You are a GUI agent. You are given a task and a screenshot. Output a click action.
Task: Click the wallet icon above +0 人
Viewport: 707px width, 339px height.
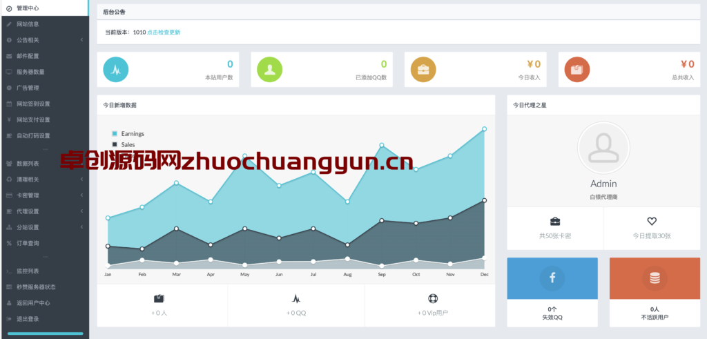click(159, 298)
